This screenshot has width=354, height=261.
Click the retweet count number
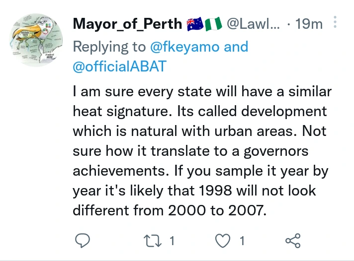pyautogui.click(x=172, y=241)
